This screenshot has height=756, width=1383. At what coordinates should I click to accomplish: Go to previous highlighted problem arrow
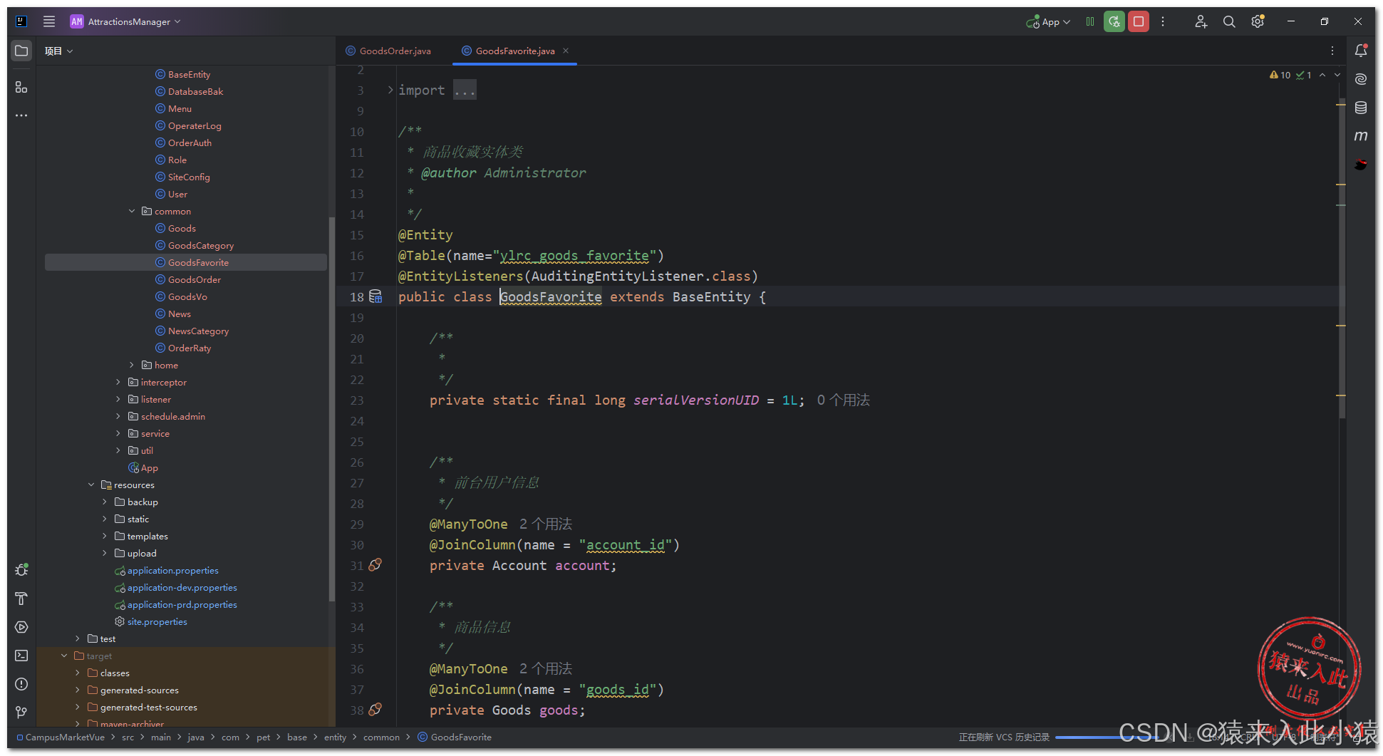1322,75
